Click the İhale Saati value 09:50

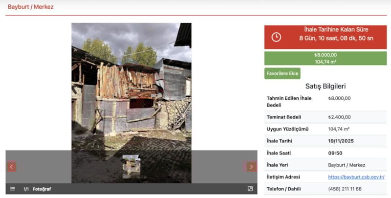tap(336, 153)
